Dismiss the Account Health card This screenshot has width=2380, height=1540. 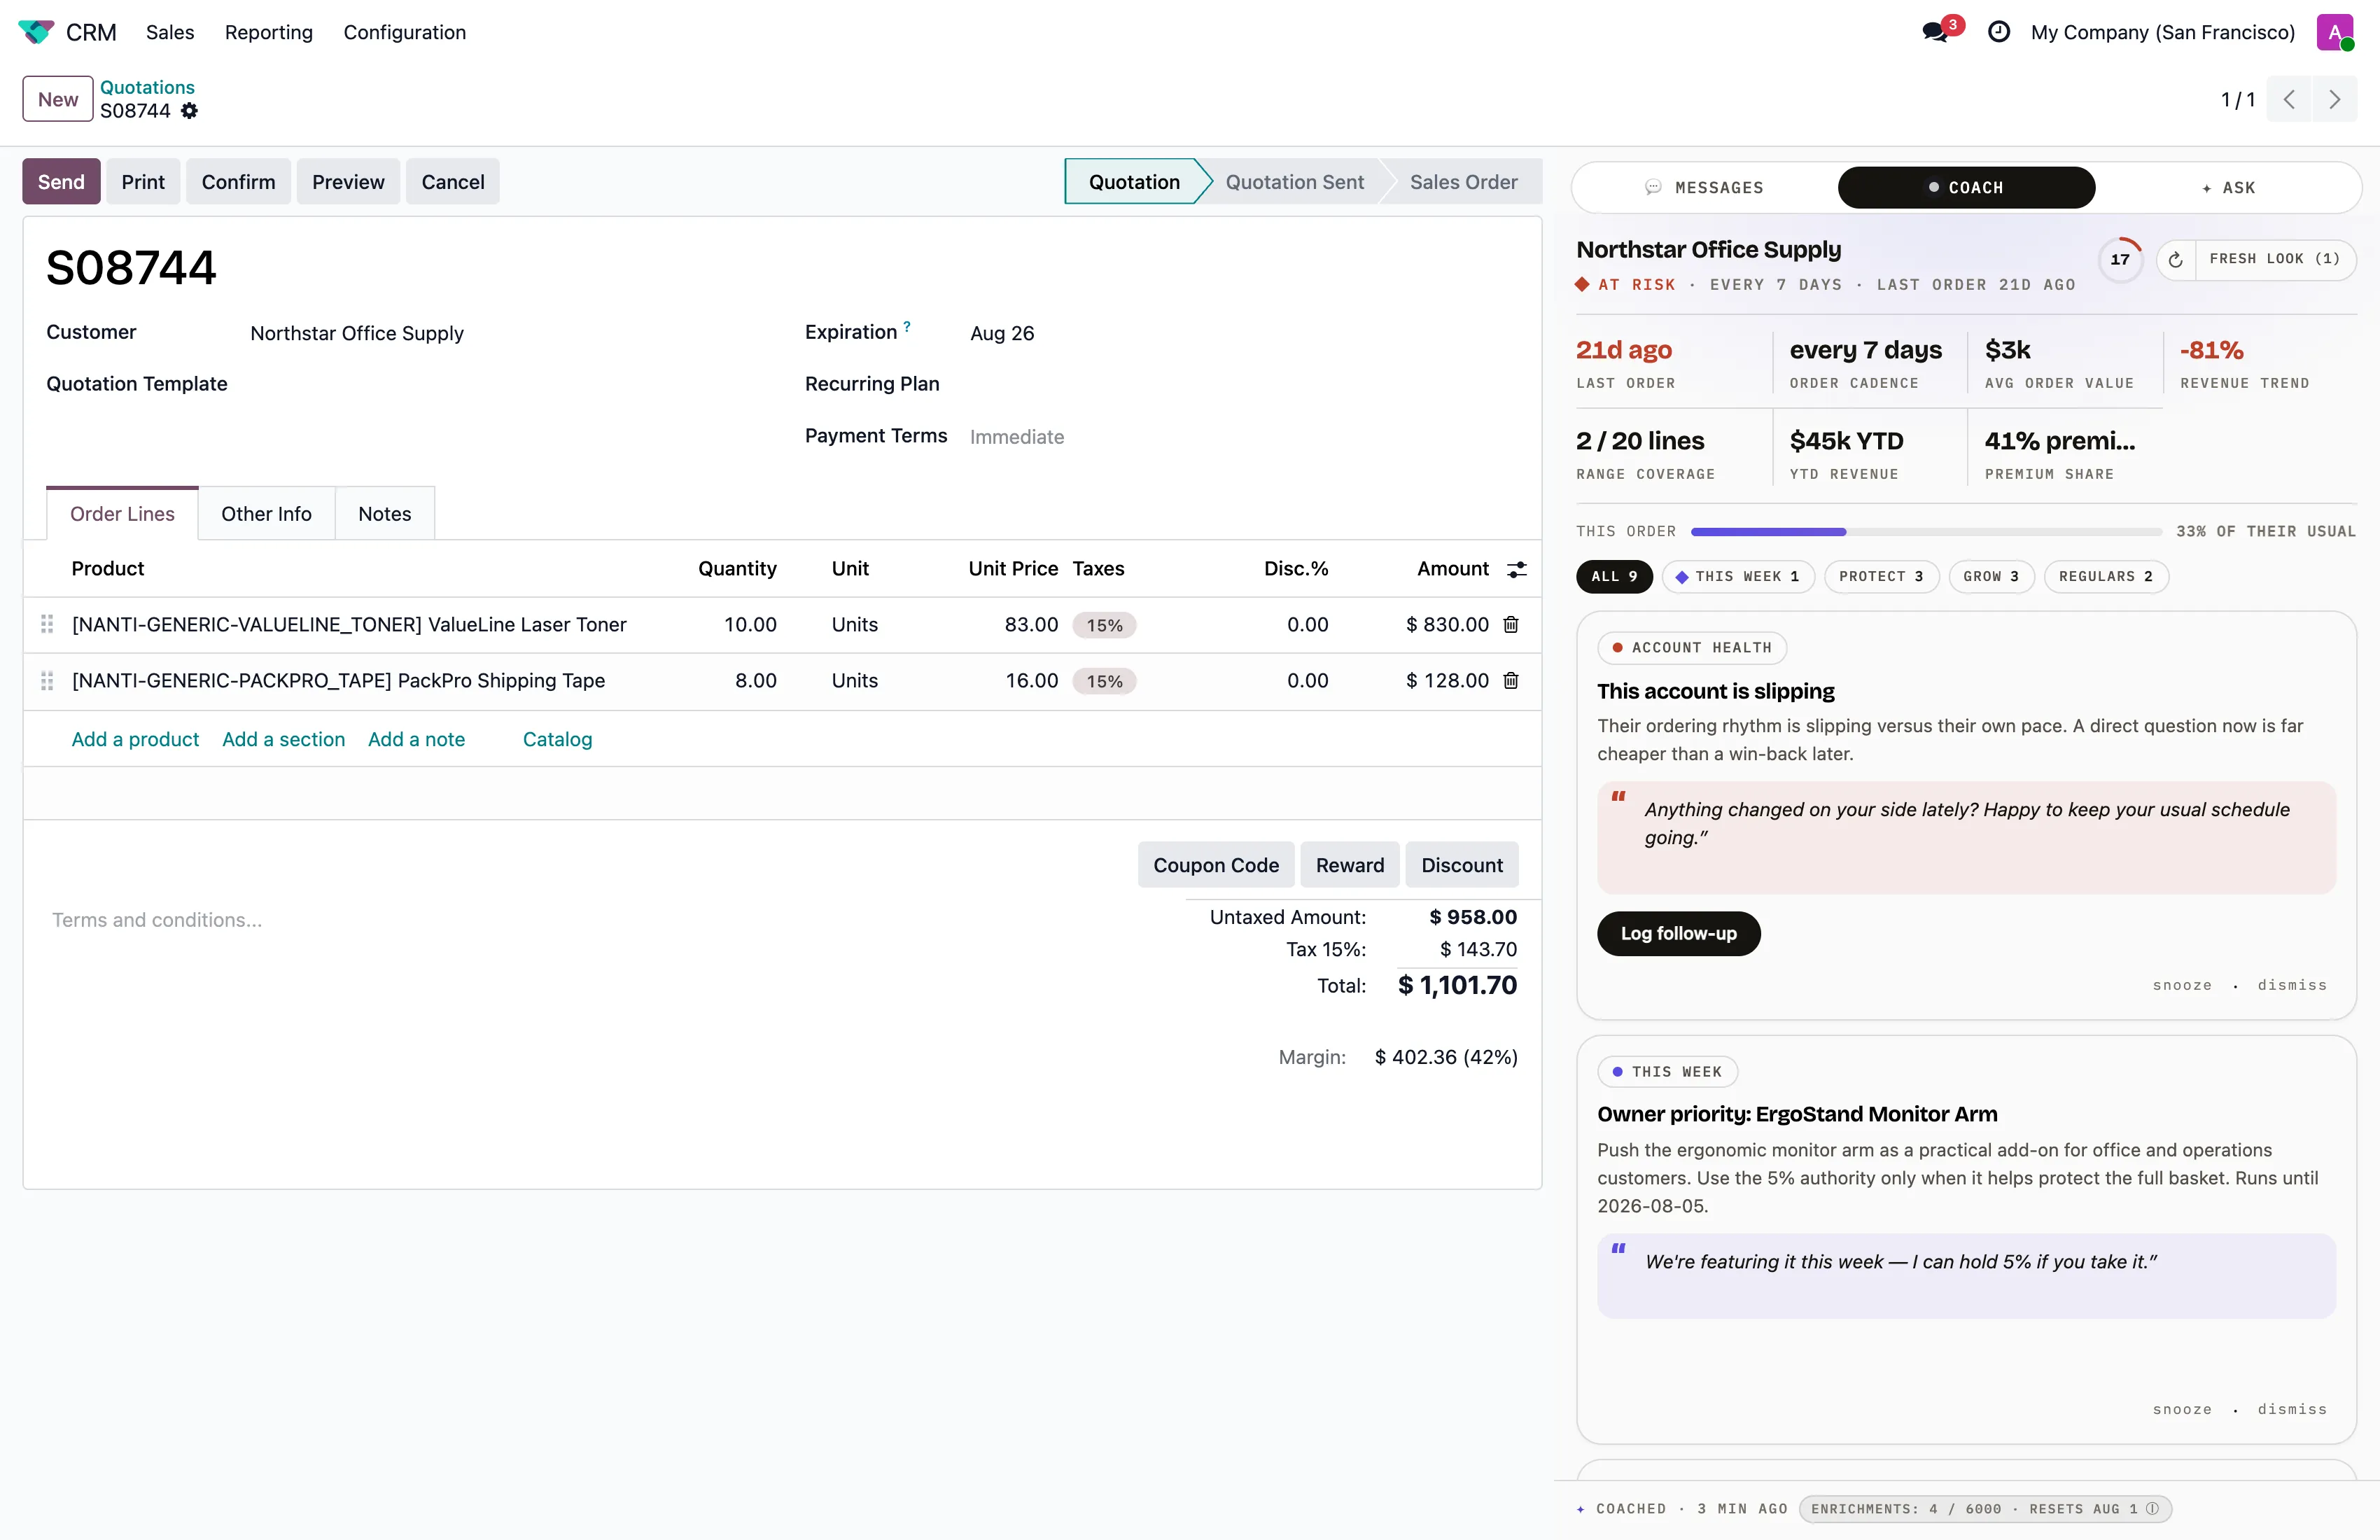point(2291,985)
